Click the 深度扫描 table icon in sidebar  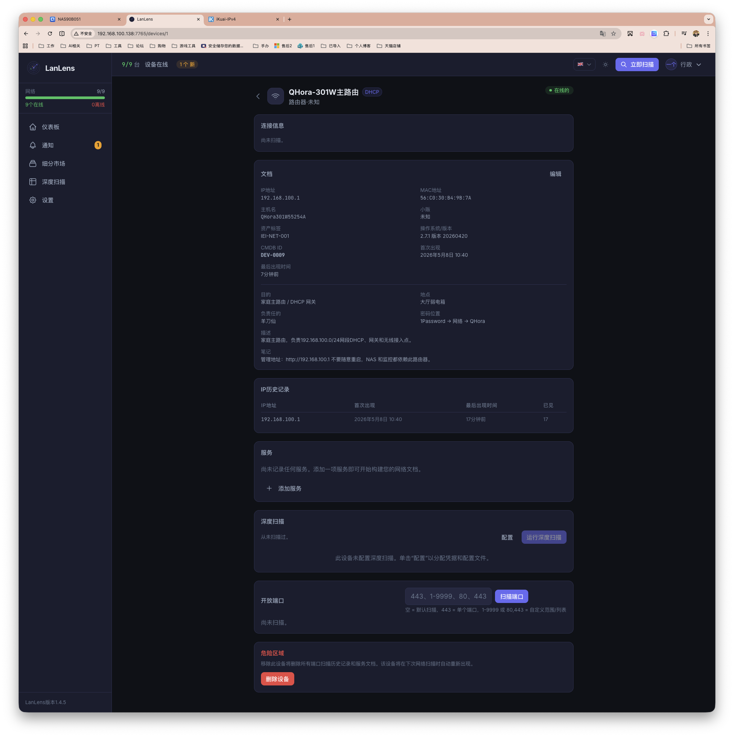coord(33,182)
